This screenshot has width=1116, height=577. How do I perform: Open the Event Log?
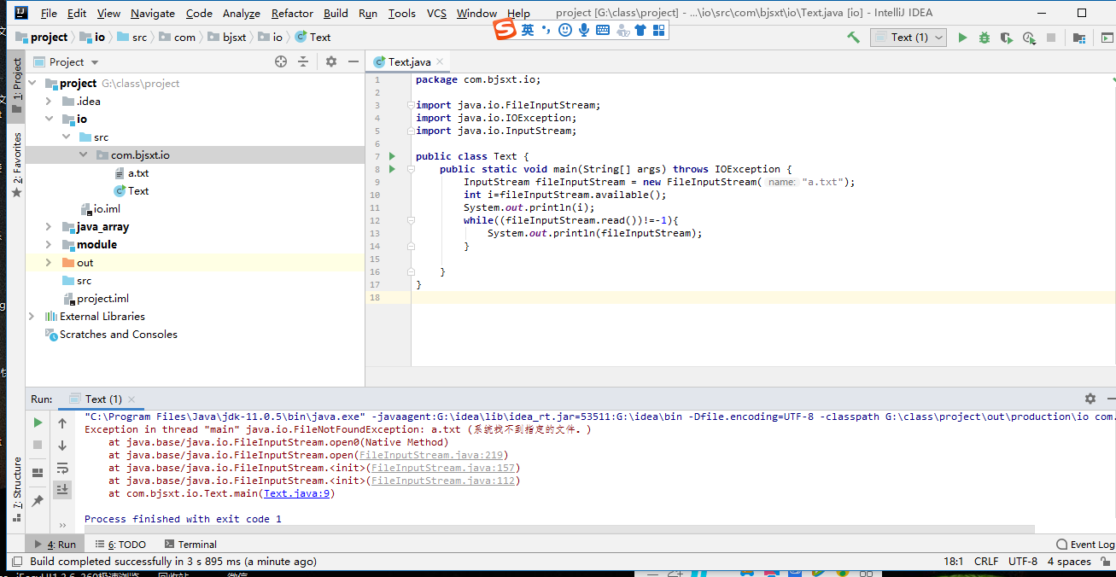(x=1085, y=545)
